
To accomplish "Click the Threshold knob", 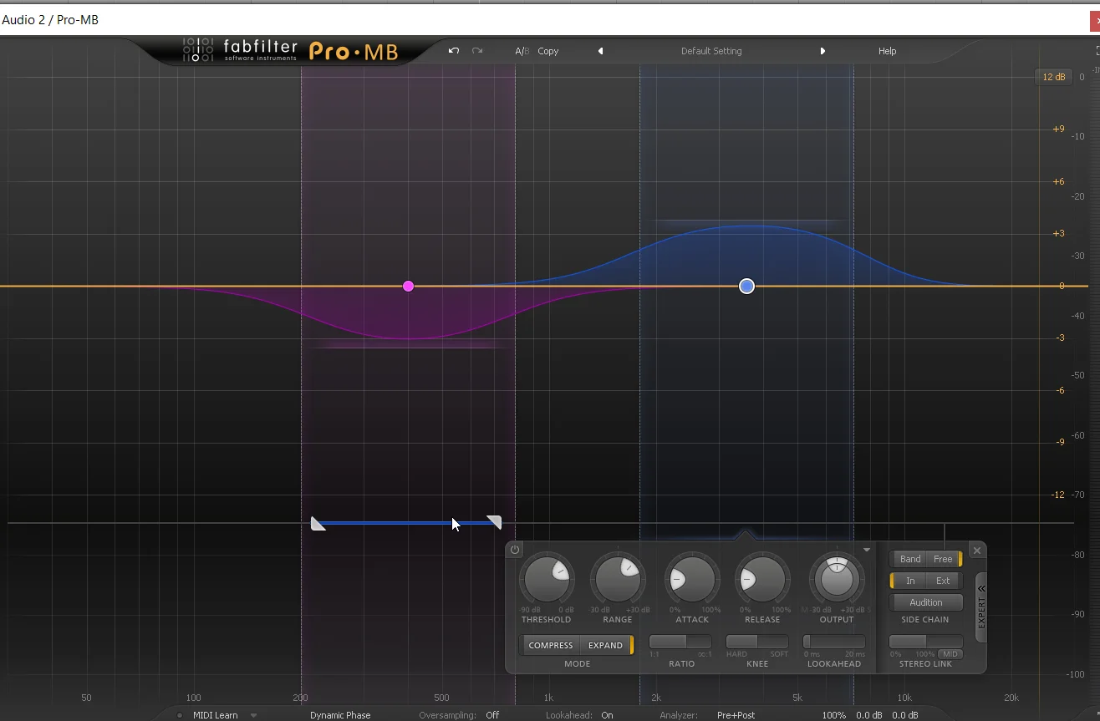I will (547, 578).
